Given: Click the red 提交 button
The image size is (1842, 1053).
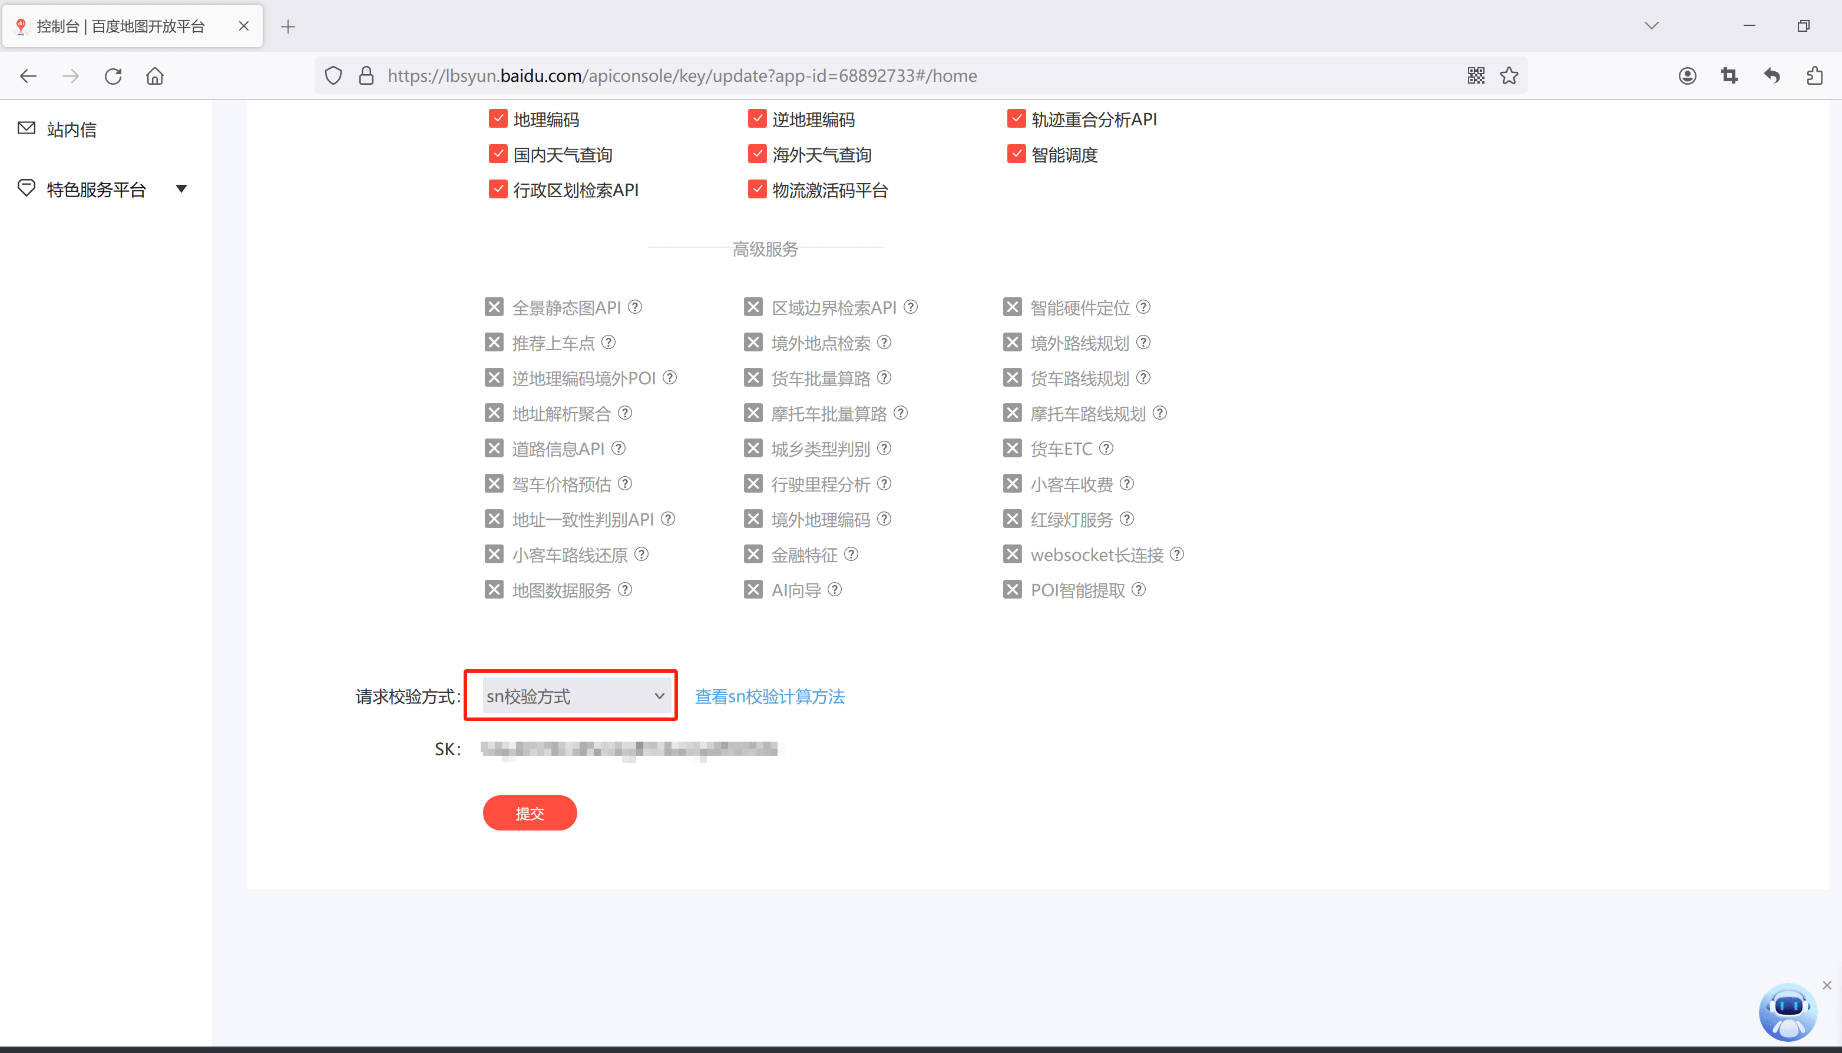Looking at the screenshot, I should click(x=529, y=813).
